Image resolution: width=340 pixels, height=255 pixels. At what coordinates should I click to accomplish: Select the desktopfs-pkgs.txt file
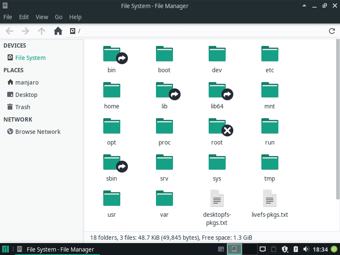point(217,198)
